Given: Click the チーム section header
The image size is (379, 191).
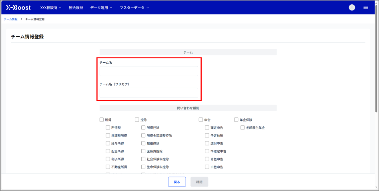Looking at the screenshot, I should point(188,52).
